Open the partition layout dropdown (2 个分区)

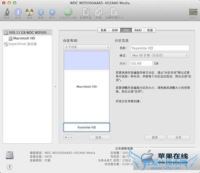(x=86, y=47)
